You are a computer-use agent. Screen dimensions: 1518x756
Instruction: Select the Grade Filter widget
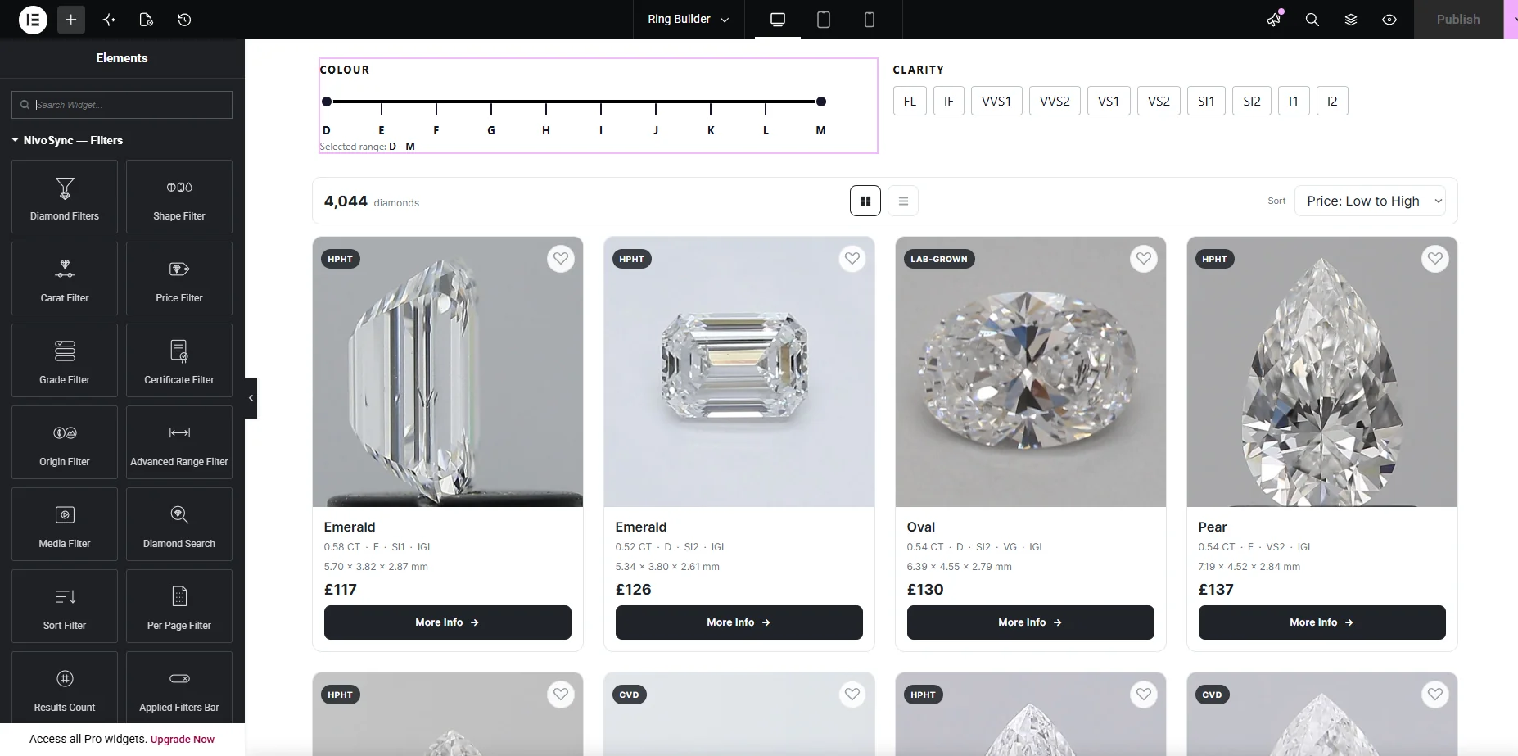(65, 360)
